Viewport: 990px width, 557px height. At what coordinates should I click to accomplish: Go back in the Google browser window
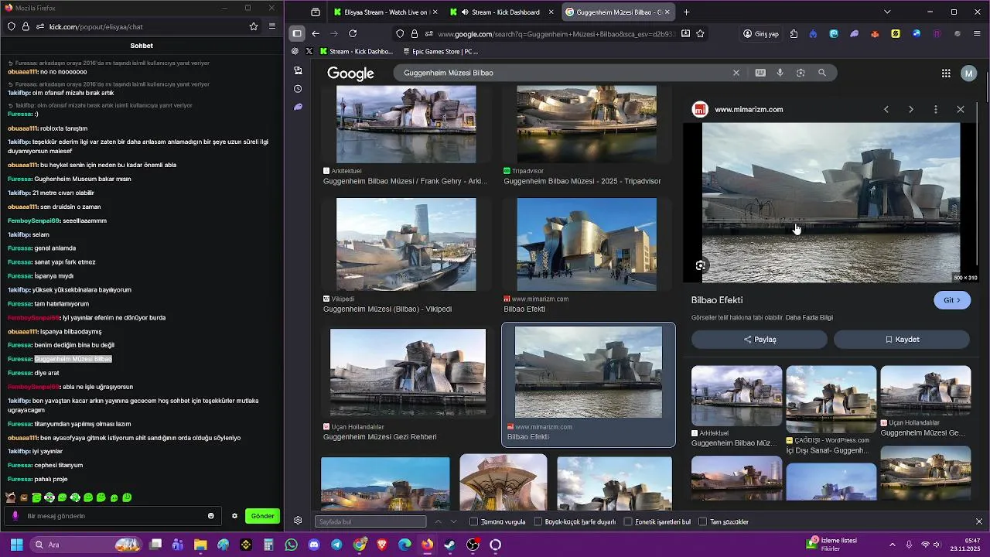click(316, 33)
